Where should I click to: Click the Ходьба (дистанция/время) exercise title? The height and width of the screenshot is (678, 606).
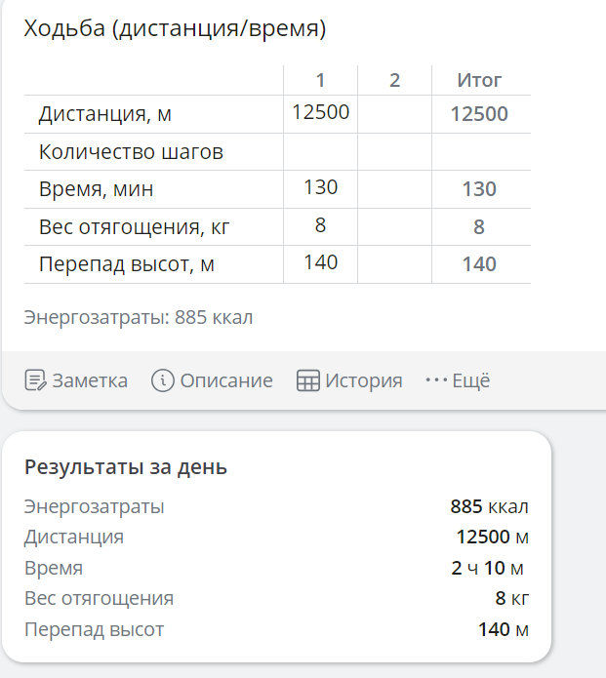(175, 28)
